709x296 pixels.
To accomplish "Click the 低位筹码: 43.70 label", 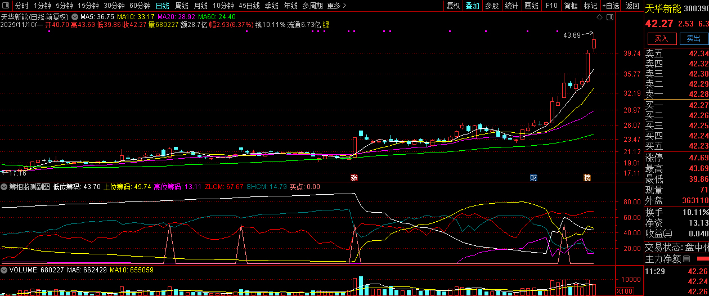I will [77, 186].
